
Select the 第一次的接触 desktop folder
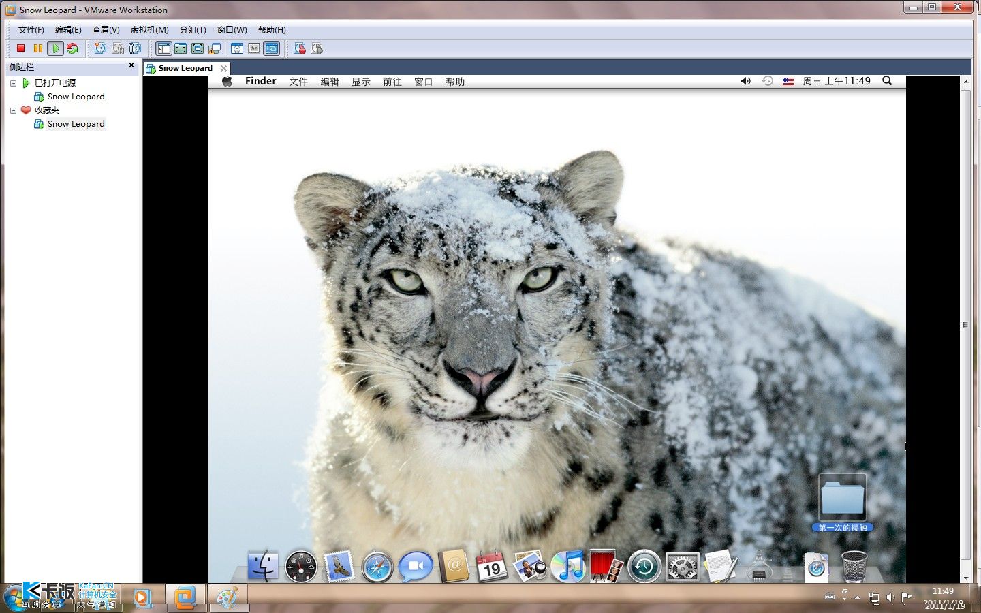click(x=842, y=503)
